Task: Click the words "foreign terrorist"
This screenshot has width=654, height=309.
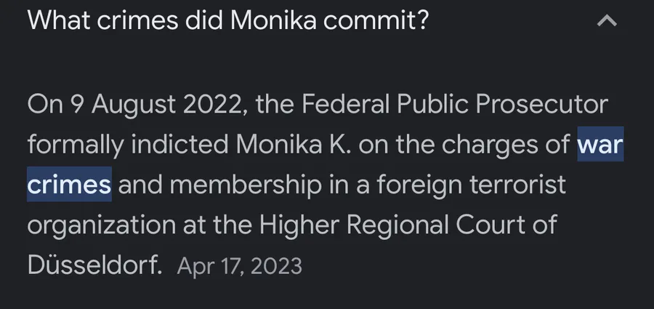Action: click(x=472, y=185)
